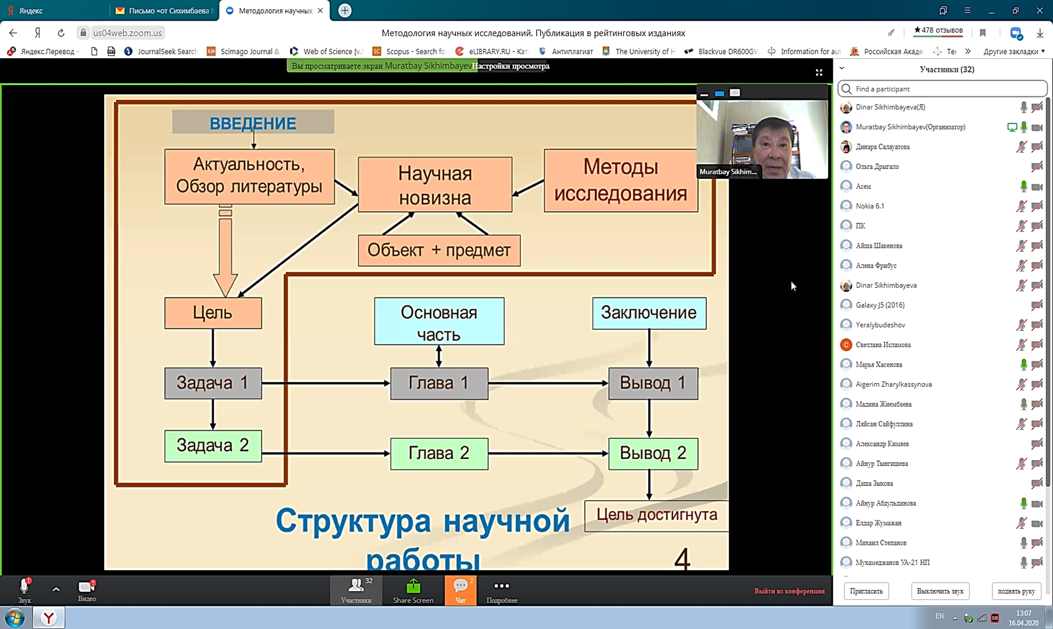The height and width of the screenshot is (629, 1053).
Task: Click the Пригласить invite button
Action: (866, 591)
